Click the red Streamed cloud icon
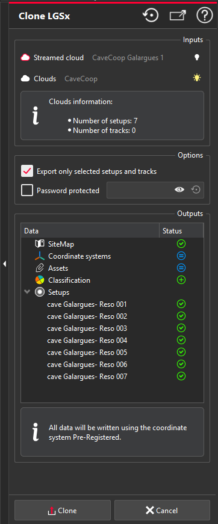This screenshot has height=524, width=218. point(25,58)
